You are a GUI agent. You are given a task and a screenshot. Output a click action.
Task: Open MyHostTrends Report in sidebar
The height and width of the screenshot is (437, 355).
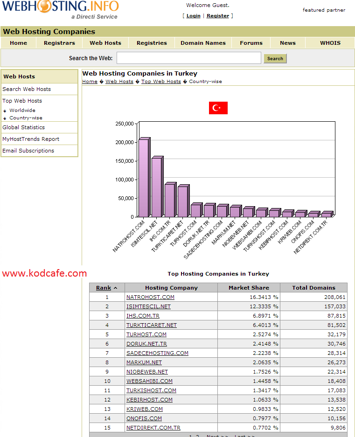(x=31, y=139)
